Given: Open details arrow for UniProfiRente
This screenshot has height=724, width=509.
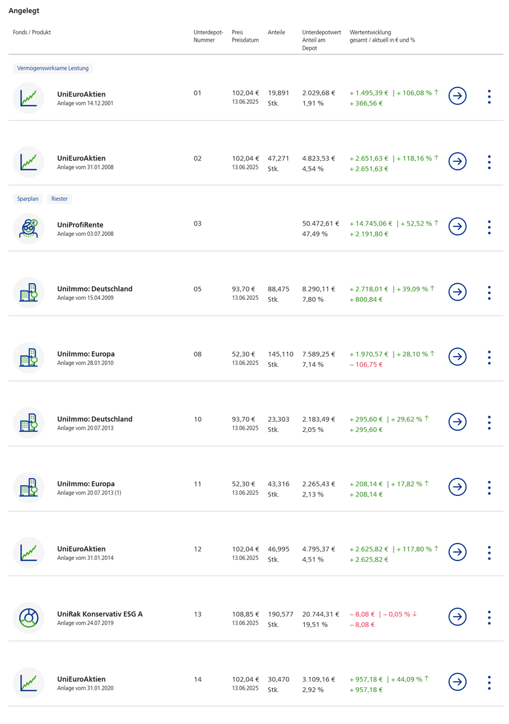Looking at the screenshot, I should [458, 227].
